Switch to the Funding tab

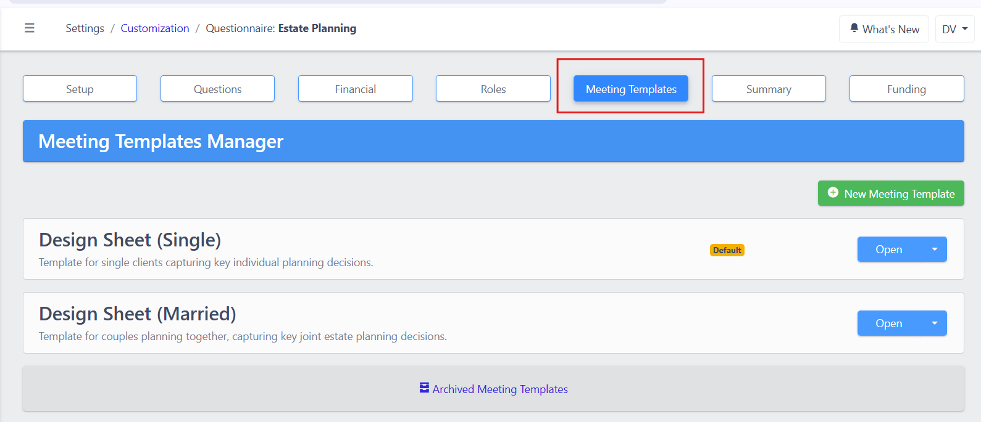[906, 89]
